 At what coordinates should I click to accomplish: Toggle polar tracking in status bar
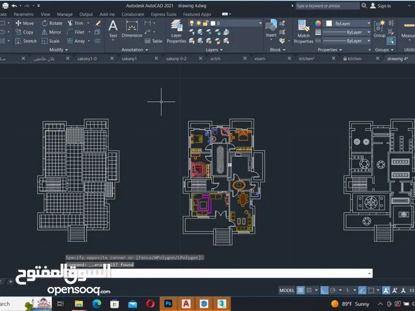tap(333, 290)
